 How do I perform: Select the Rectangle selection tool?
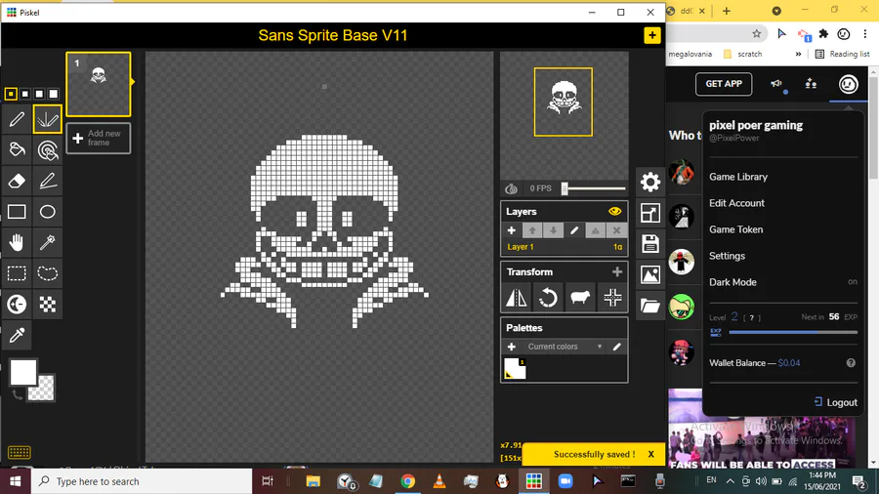(x=17, y=273)
